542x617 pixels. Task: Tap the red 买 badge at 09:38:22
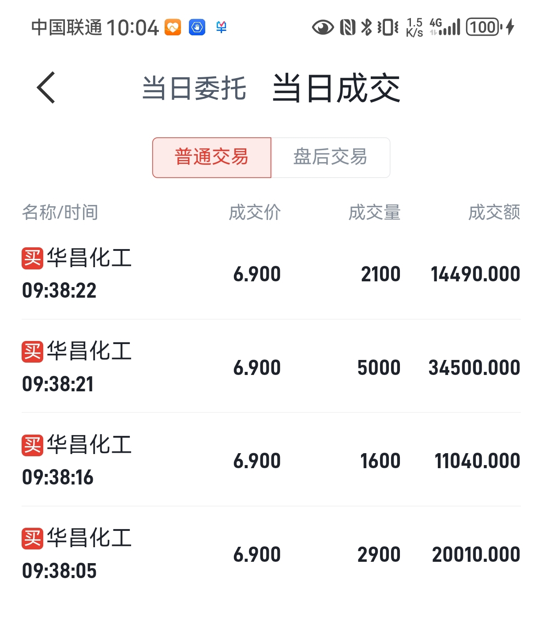click(x=32, y=258)
